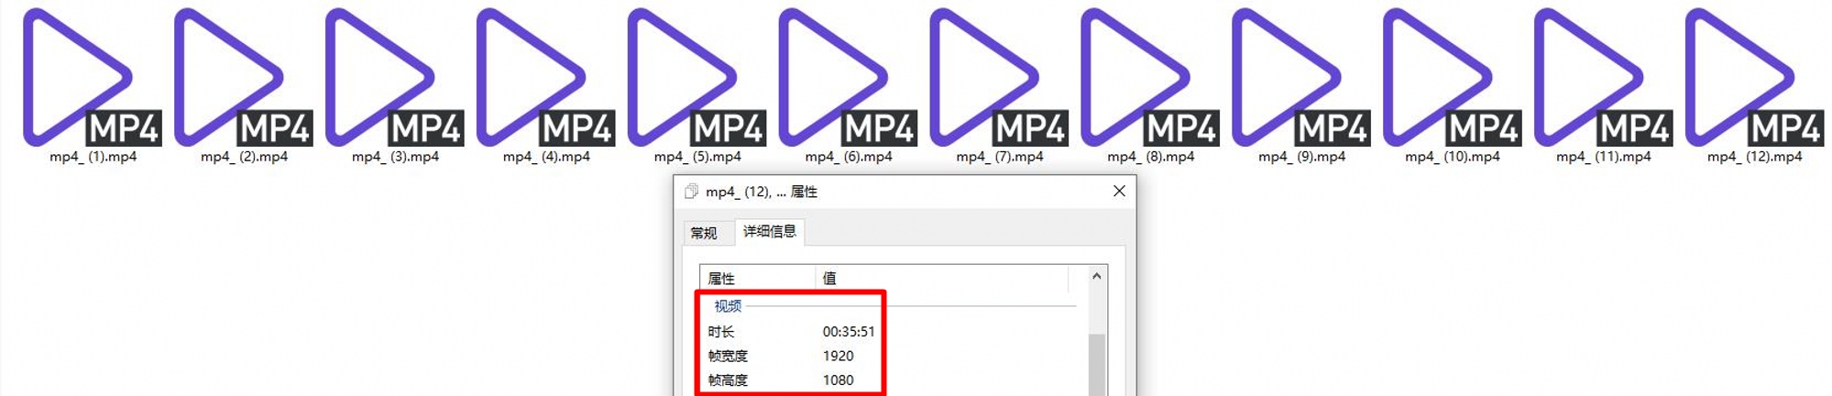Select the mp4_ (1).mp4 file icon
The width and height of the screenshot is (1832, 396).
(93, 77)
